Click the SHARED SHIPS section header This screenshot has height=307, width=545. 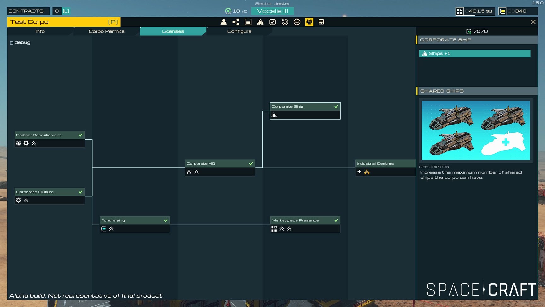coord(477,91)
